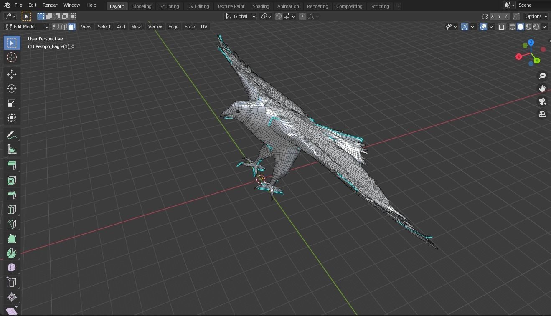The height and width of the screenshot is (316, 551).
Task: Select the Select Box tool
Action: point(12,43)
